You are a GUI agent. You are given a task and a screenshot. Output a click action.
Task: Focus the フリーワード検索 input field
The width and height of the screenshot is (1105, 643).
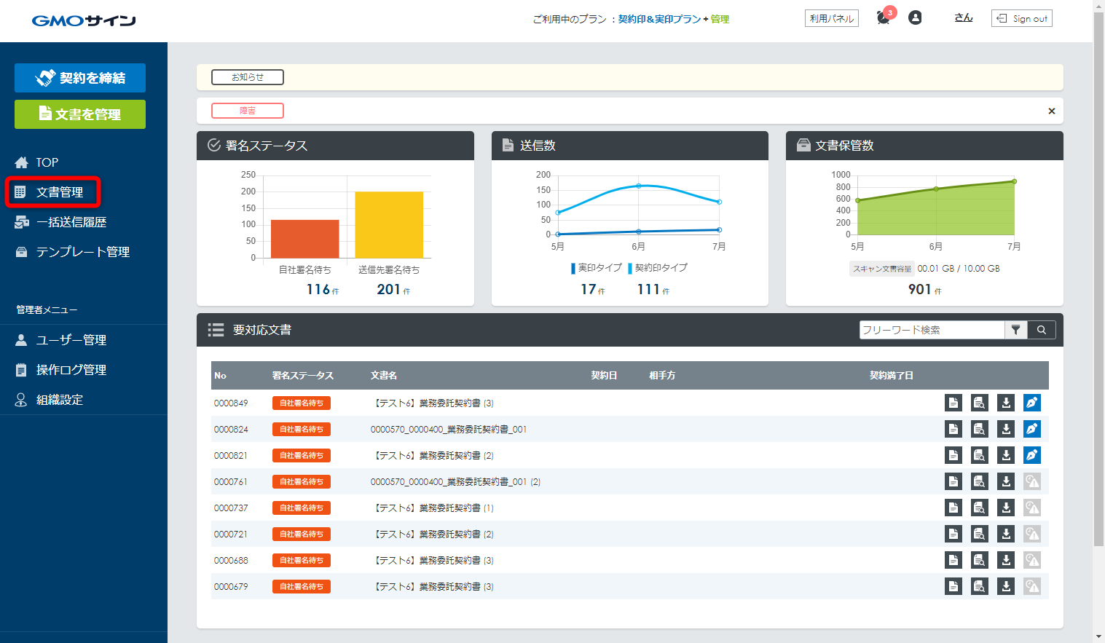tap(931, 330)
